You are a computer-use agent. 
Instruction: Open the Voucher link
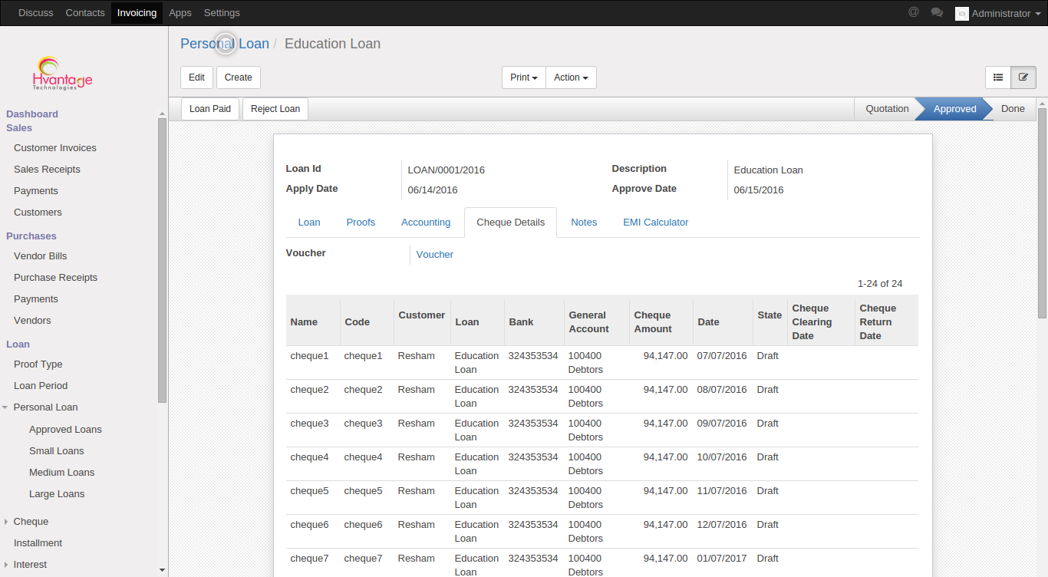pos(435,255)
